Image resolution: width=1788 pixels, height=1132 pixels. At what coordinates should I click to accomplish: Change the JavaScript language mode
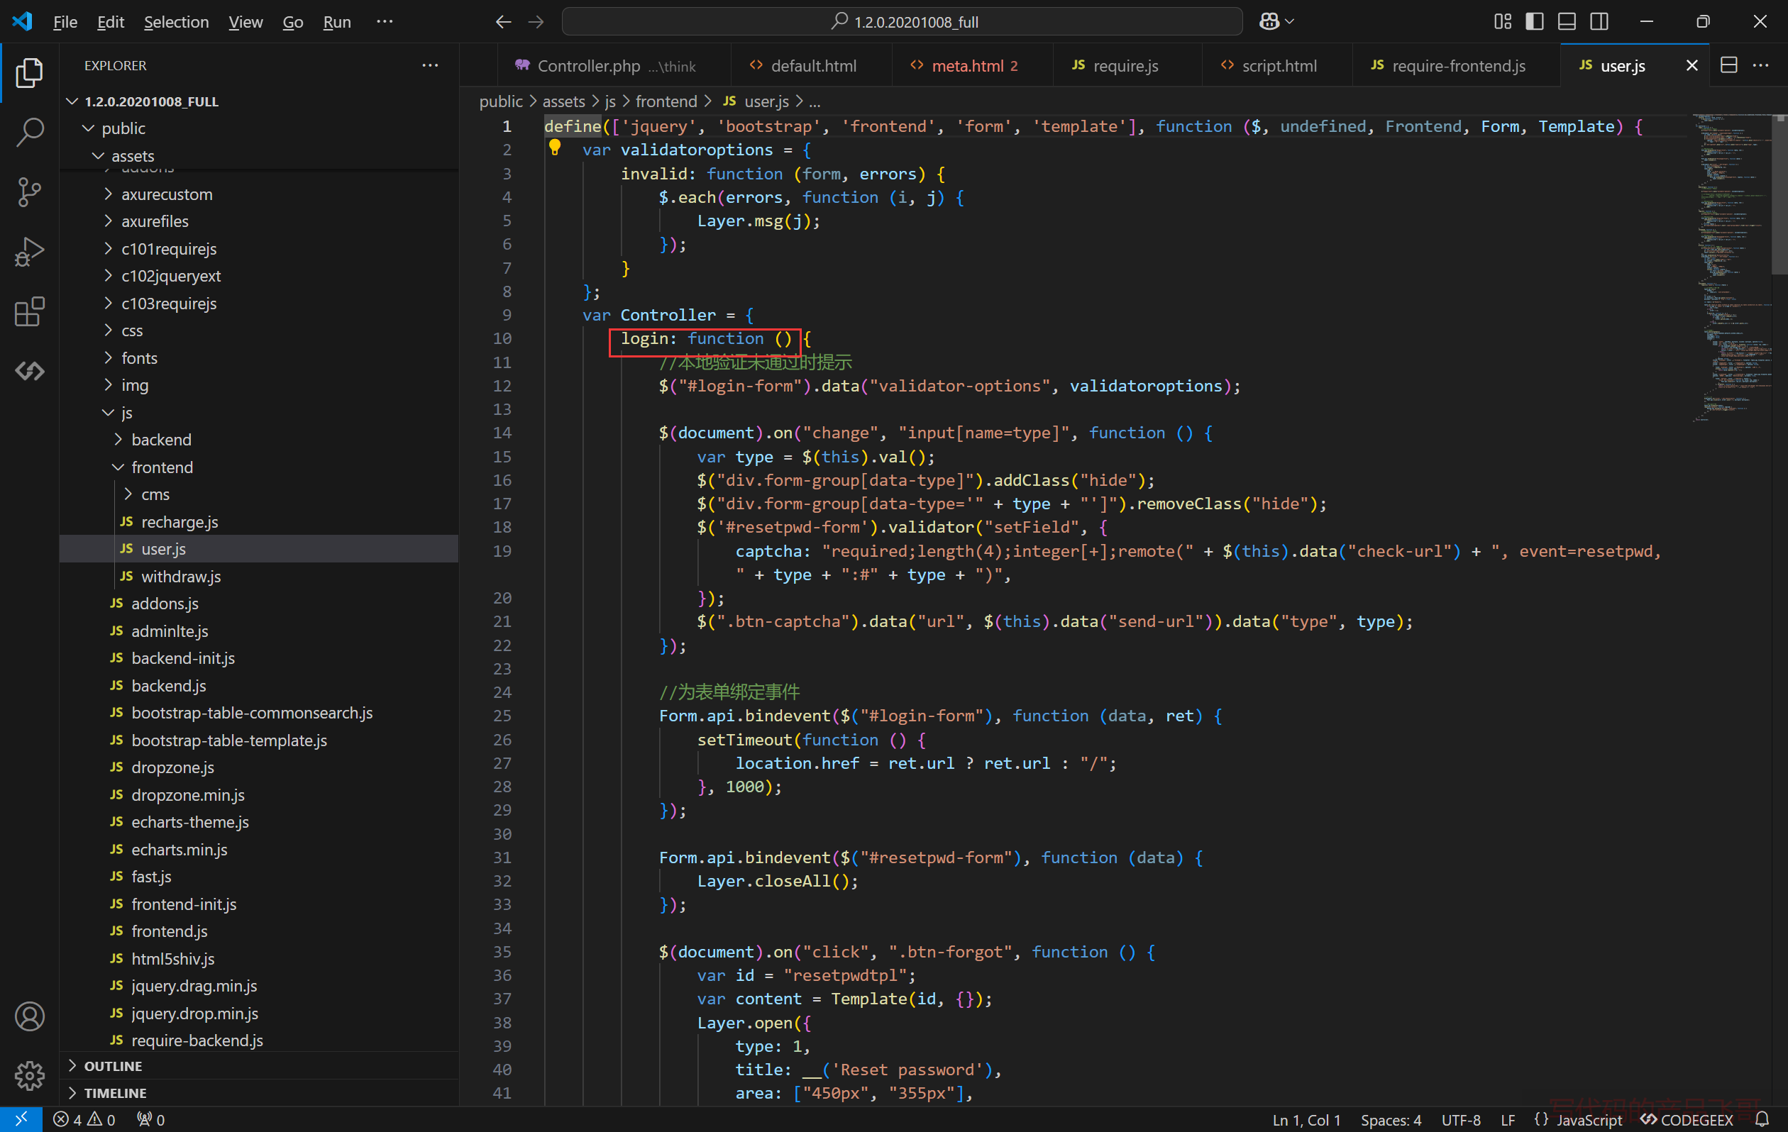(1589, 1119)
